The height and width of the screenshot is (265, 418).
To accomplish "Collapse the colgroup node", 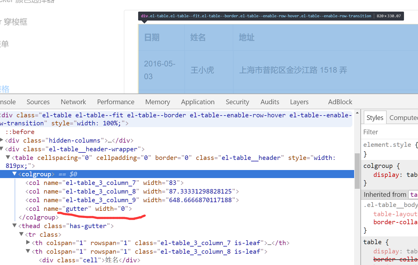I will tap(14, 174).
